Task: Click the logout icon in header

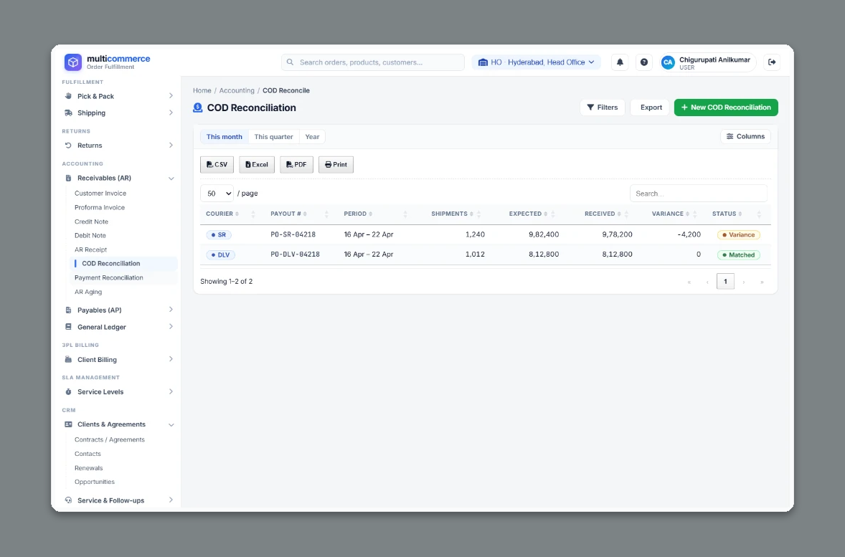Action: click(x=772, y=62)
